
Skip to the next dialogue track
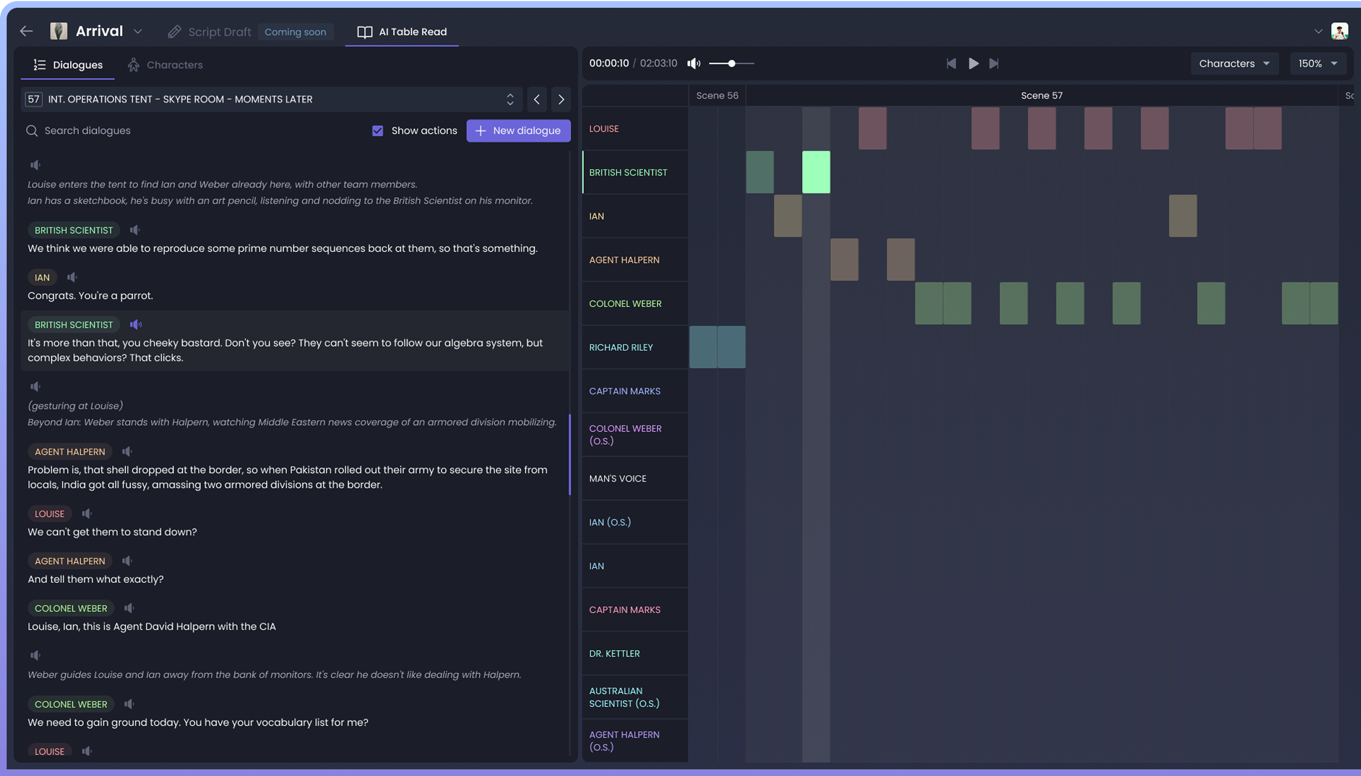click(x=994, y=64)
